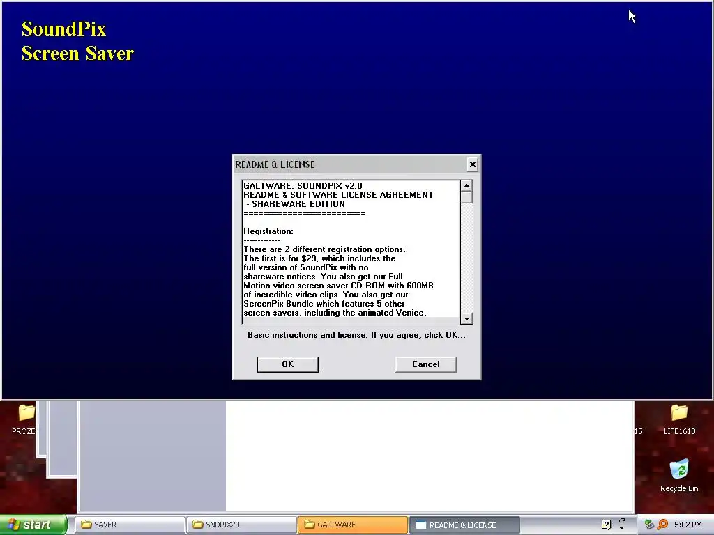Click the 5:02 PM taskbar clock
714x535 pixels.
pyautogui.click(x=688, y=525)
